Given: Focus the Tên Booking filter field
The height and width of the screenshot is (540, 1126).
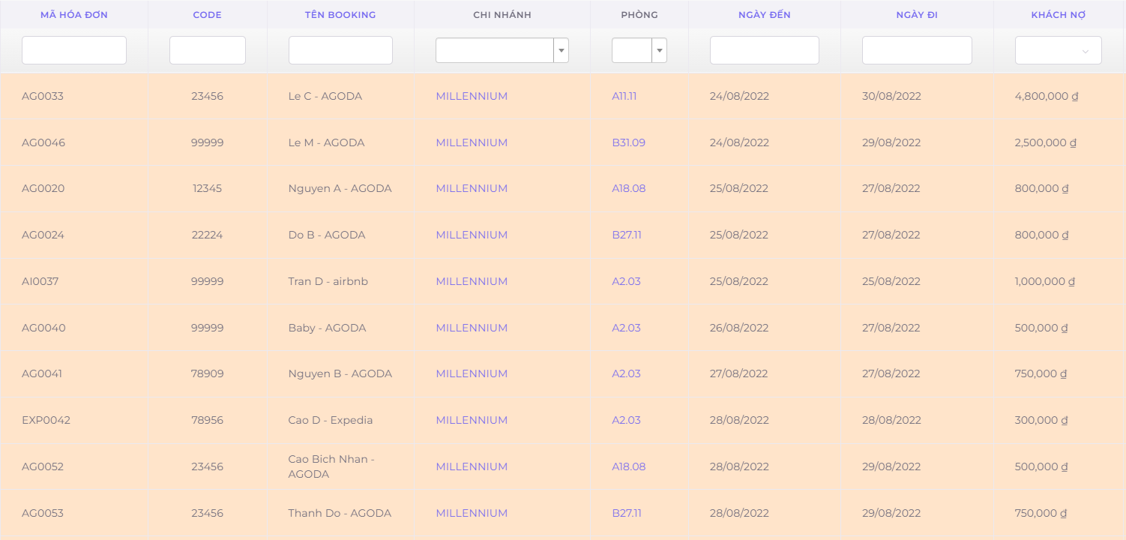Looking at the screenshot, I should tap(340, 50).
